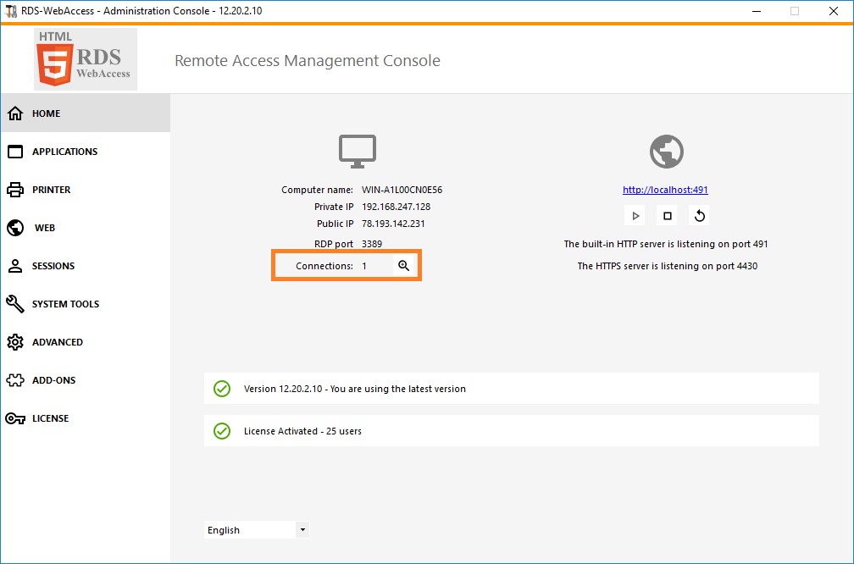Open the HOME section in the sidebar
Viewport: 854px width, 564px height.
point(86,113)
